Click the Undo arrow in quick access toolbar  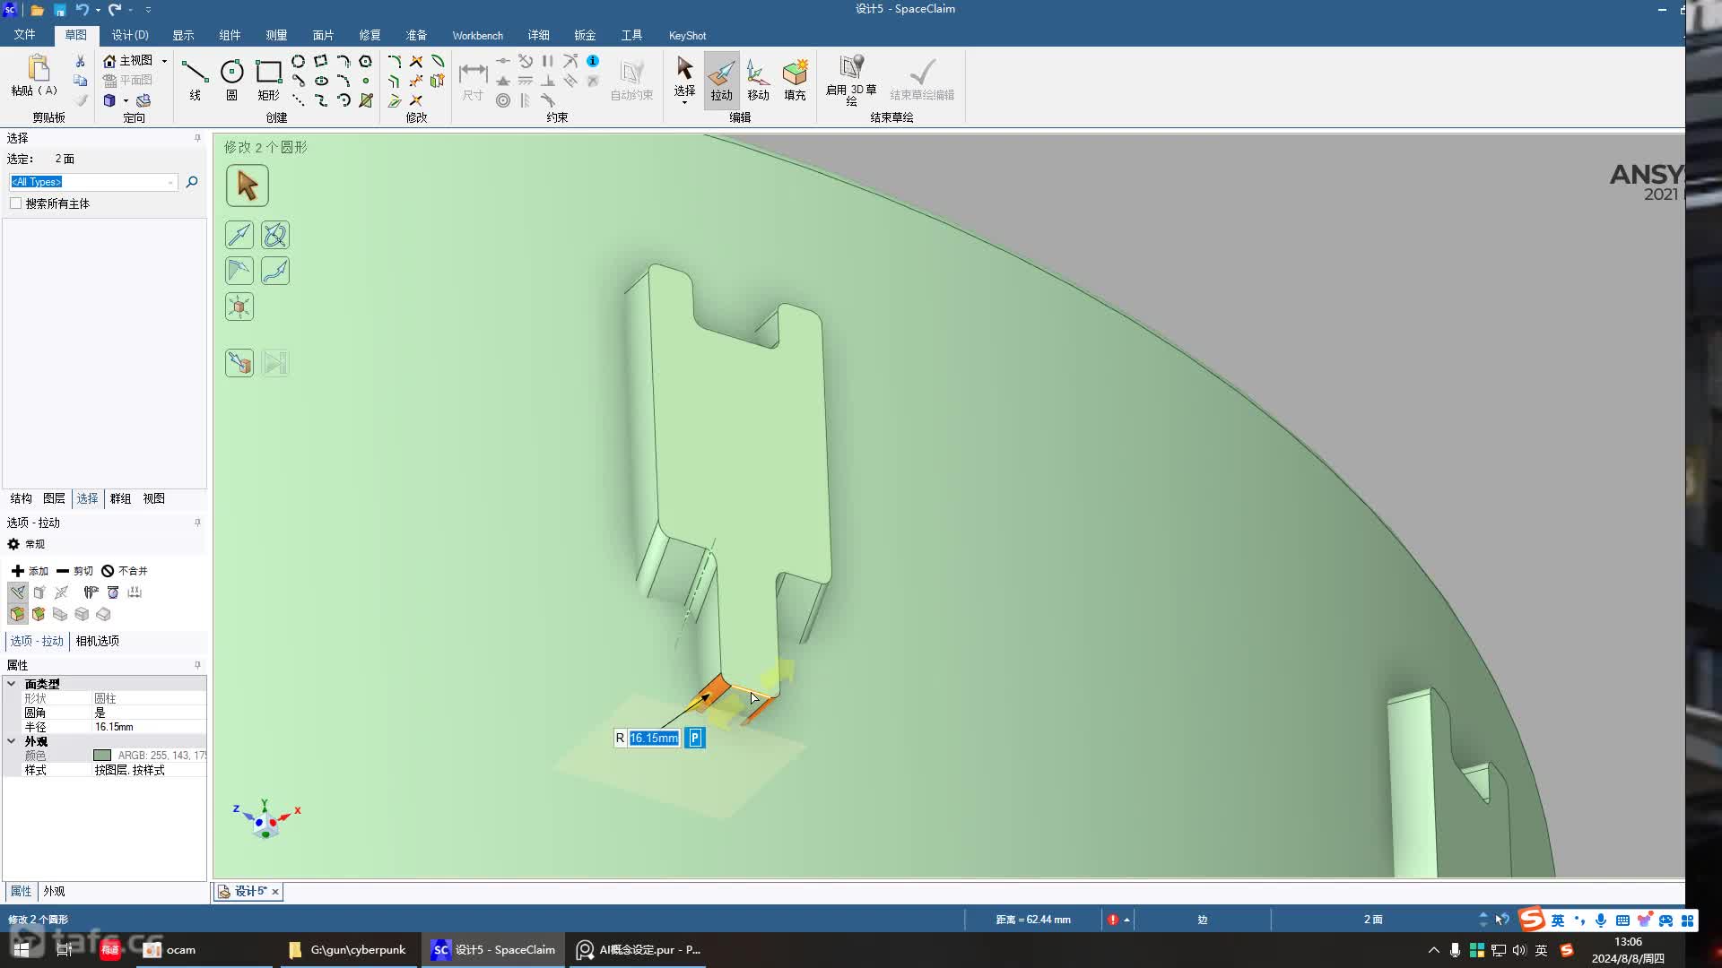tap(82, 10)
